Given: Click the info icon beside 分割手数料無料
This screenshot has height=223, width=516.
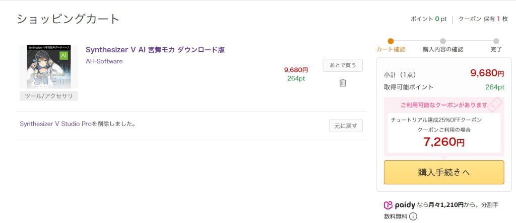Looking at the screenshot, I should click(x=413, y=216).
